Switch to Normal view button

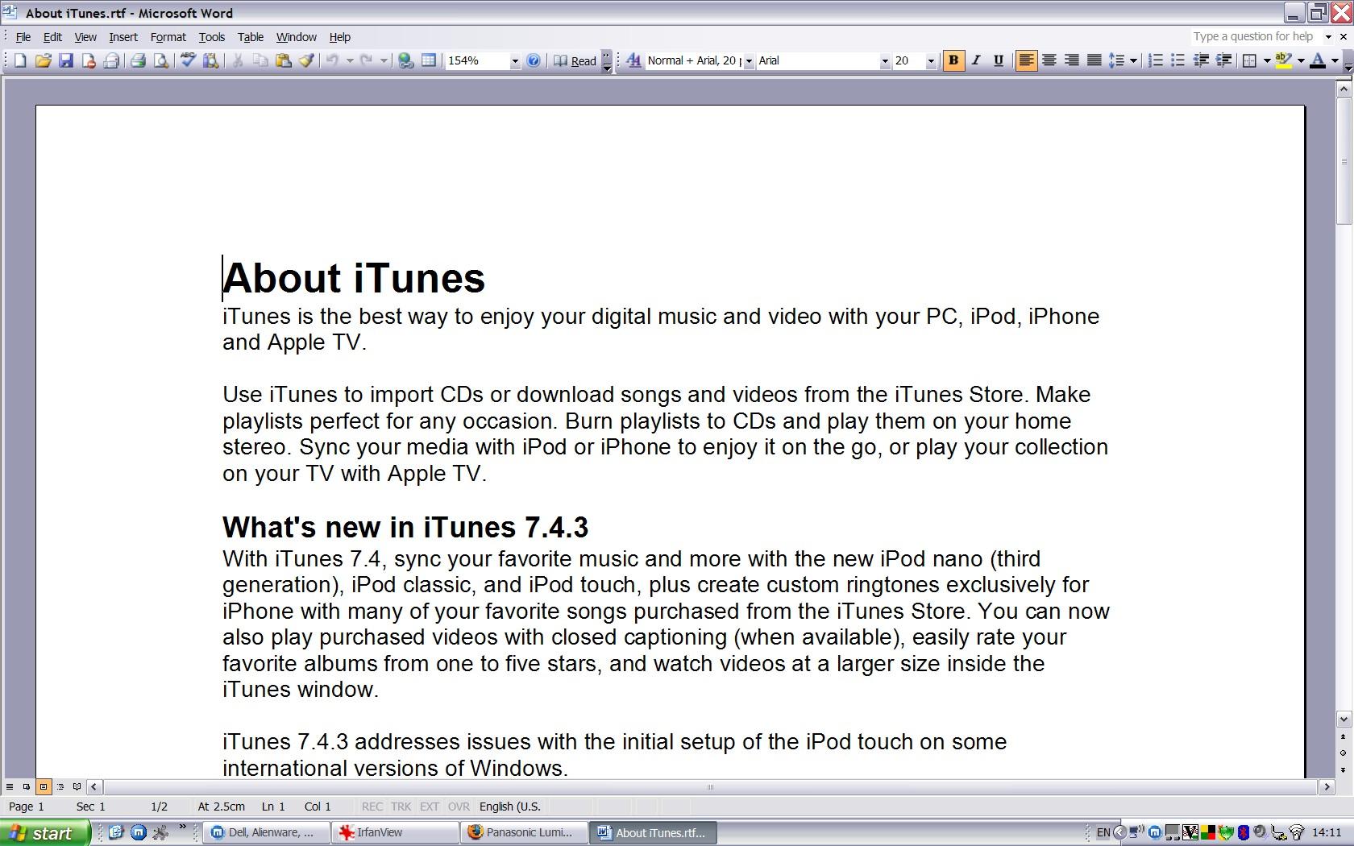coord(10,787)
